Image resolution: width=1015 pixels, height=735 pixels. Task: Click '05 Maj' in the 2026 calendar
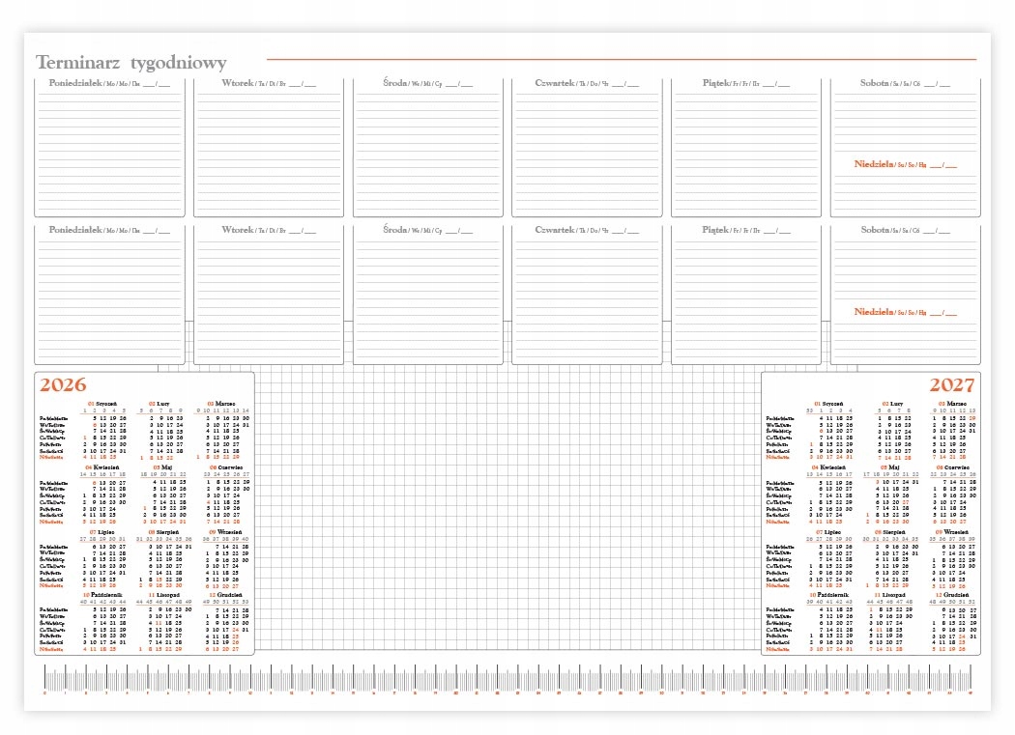[x=162, y=467]
